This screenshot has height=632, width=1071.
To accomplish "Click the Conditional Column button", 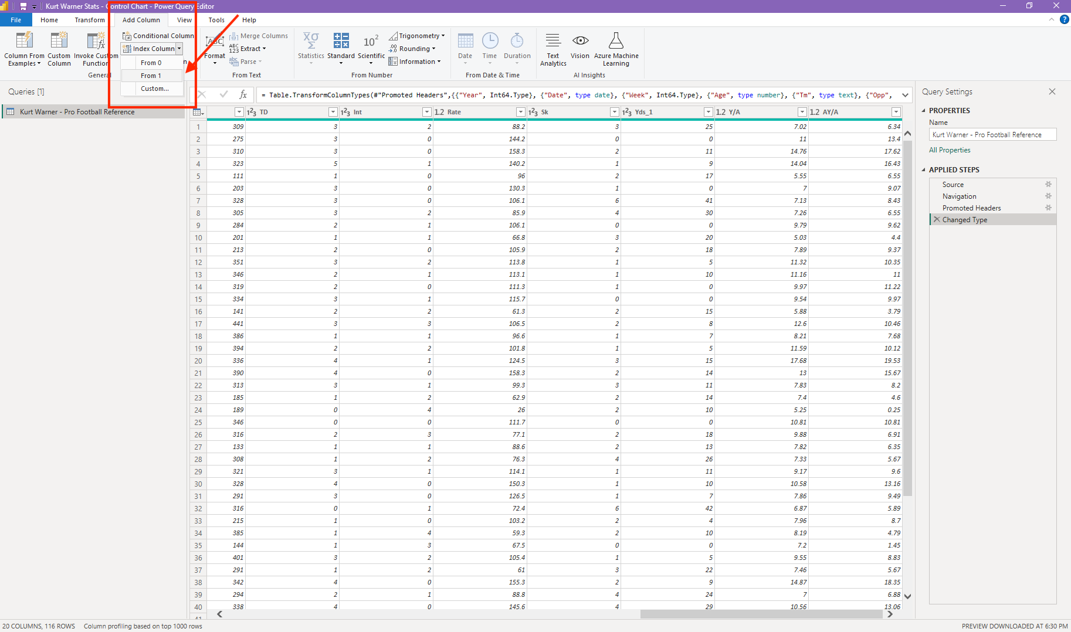I will (x=158, y=36).
